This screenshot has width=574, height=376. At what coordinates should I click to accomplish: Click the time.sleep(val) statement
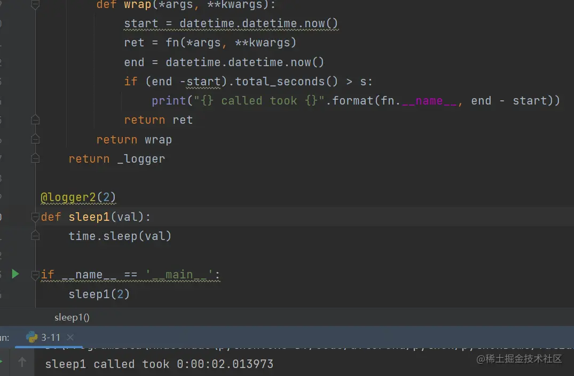point(120,236)
